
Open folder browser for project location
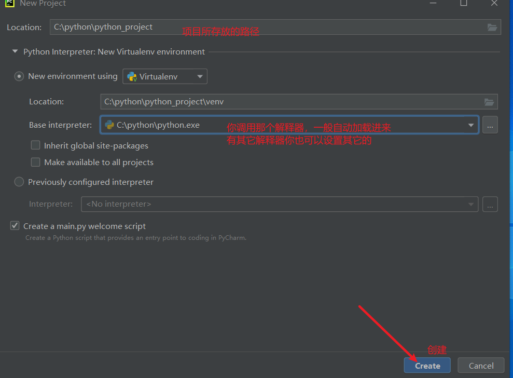click(x=492, y=27)
